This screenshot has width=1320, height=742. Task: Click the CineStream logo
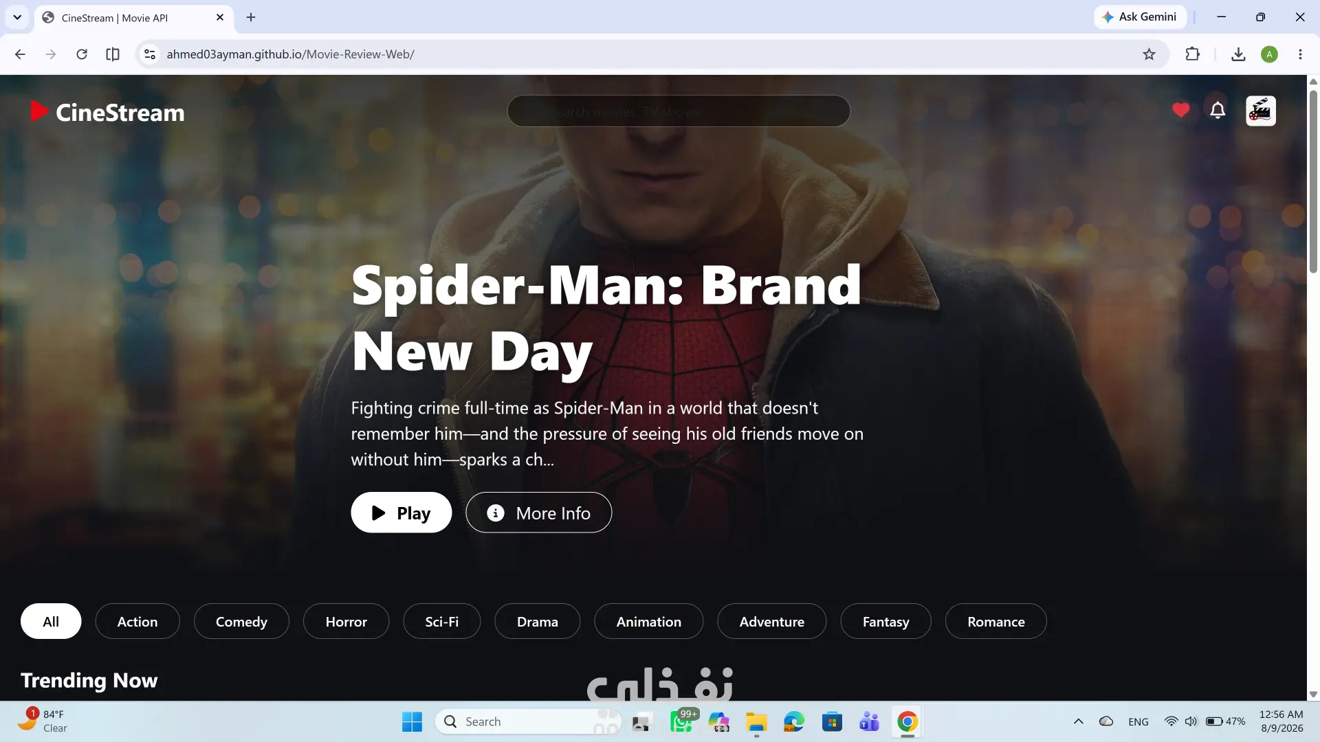click(x=107, y=112)
